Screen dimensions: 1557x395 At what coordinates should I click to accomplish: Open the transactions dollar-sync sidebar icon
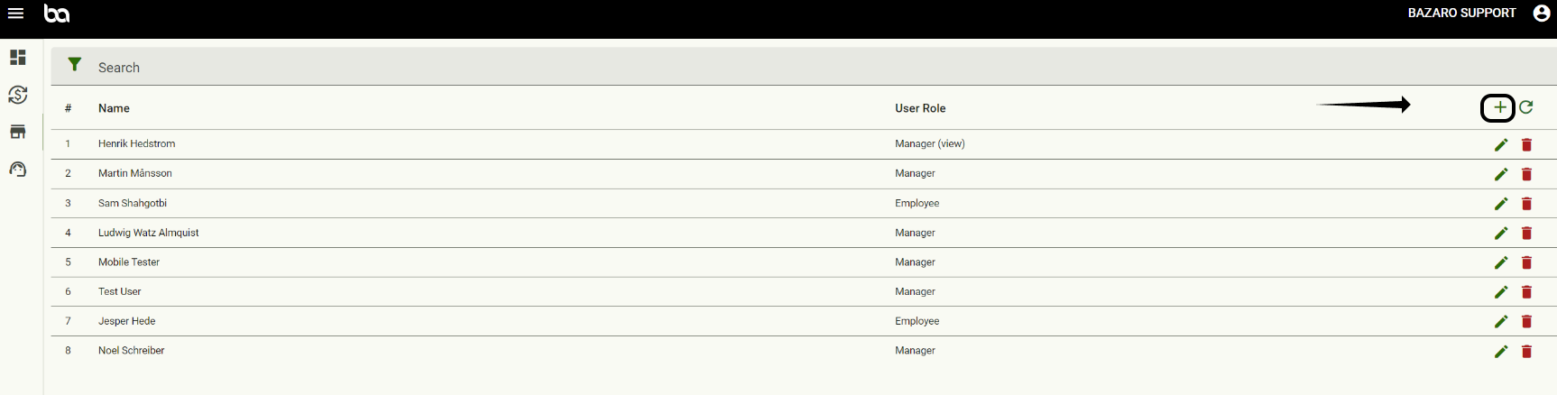click(x=18, y=95)
